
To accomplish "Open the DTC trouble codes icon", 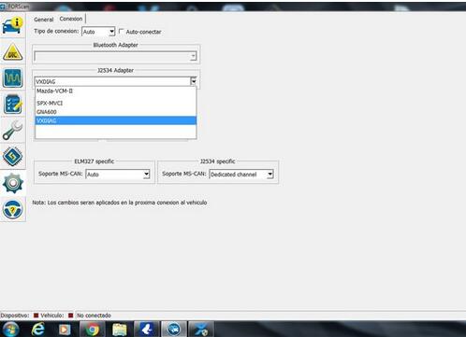I will pyautogui.click(x=12, y=51).
